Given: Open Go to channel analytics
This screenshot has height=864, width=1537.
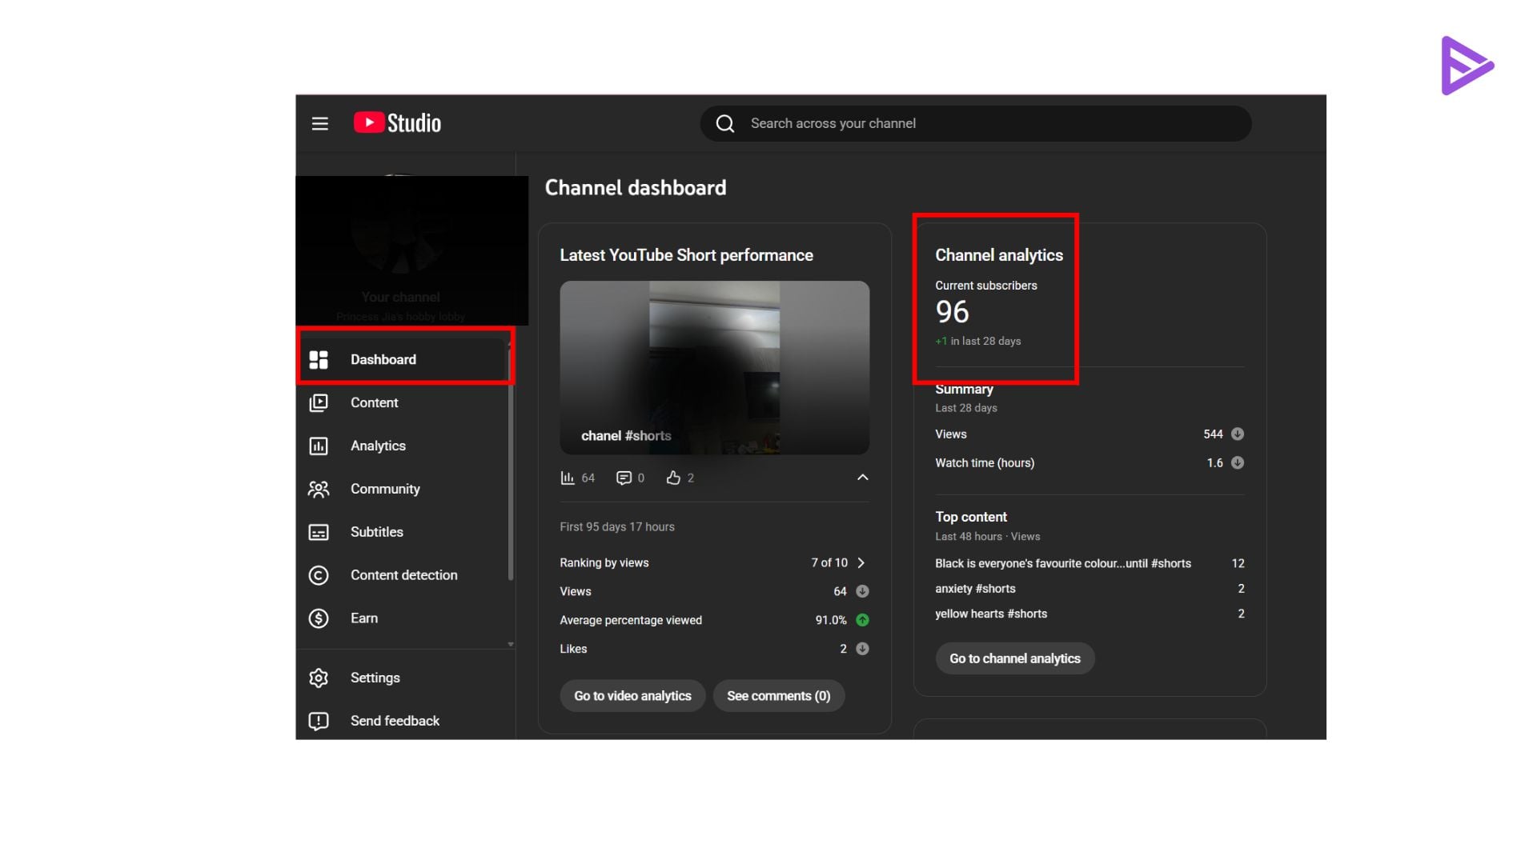Looking at the screenshot, I should click(1014, 658).
